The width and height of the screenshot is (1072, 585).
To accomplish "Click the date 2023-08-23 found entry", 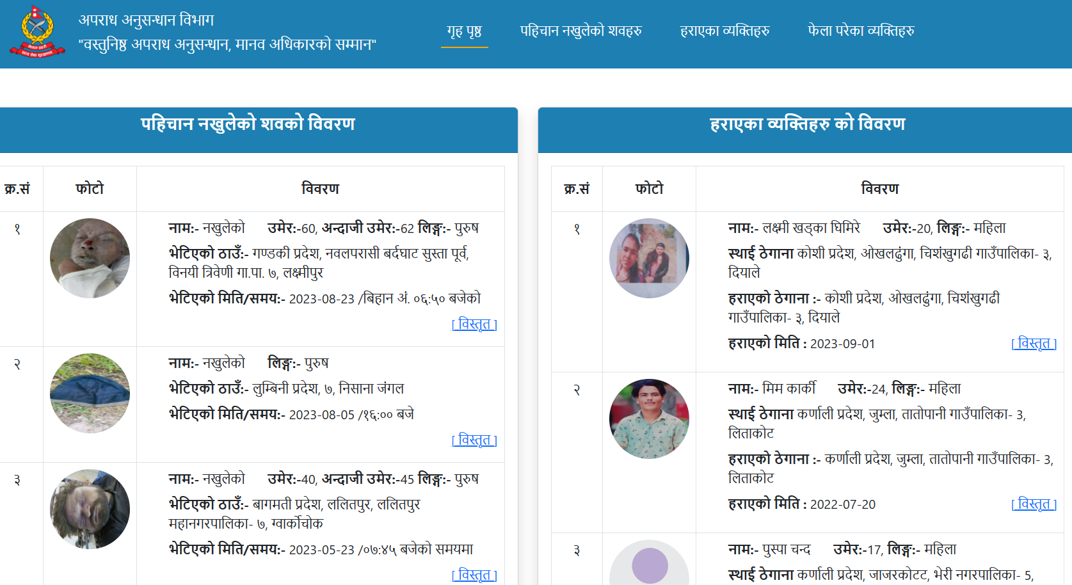I will [324, 298].
